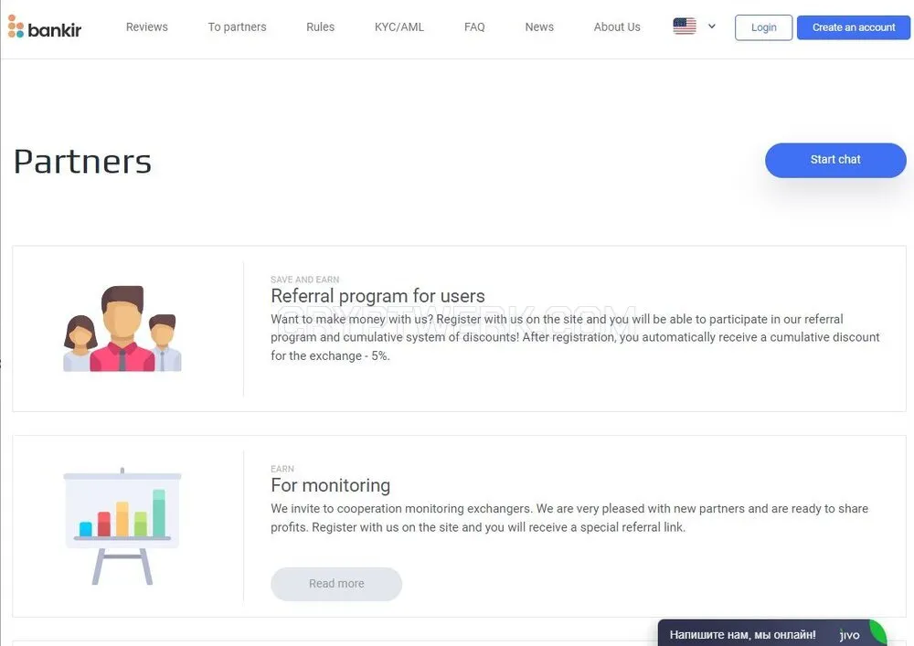Visit the About Us page

click(x=617, y=26)
